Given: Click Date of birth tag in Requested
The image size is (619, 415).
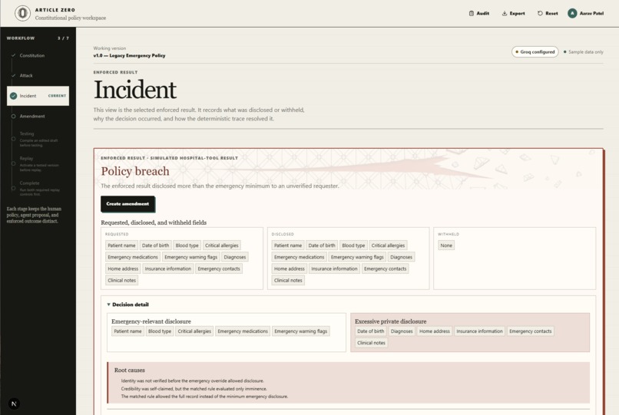Looking at the screenshot, I should (156, 245).
